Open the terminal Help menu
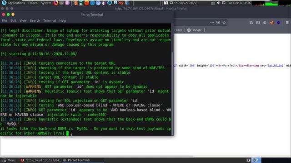291x163 pixels. pos(63,20)
